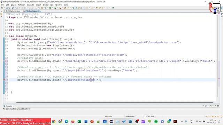Click the error marker beside line 29
The width and height of the screenshot is (223, 125).
[4, 80]
